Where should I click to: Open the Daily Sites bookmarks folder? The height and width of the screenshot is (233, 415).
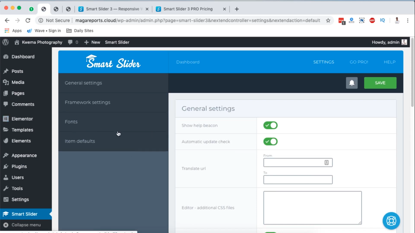coord(80,31)
